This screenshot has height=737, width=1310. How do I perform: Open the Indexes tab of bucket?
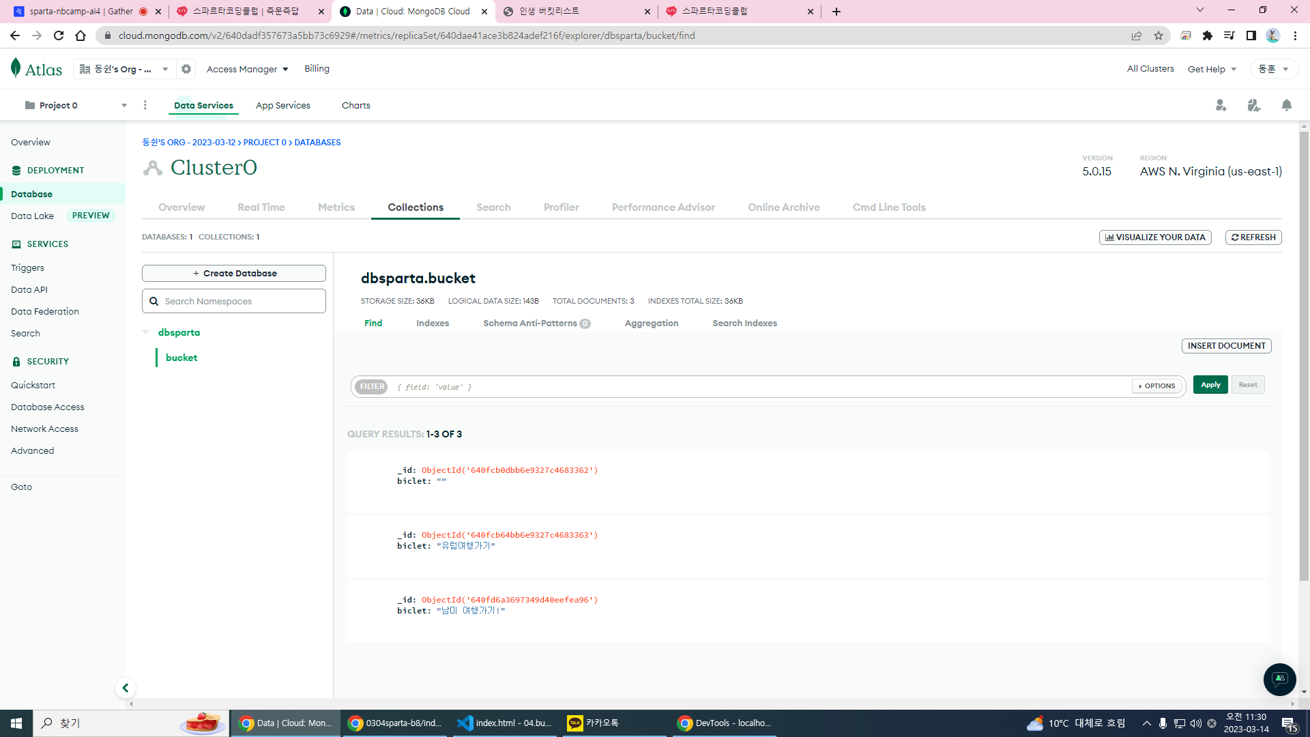[x=433, y=323]
